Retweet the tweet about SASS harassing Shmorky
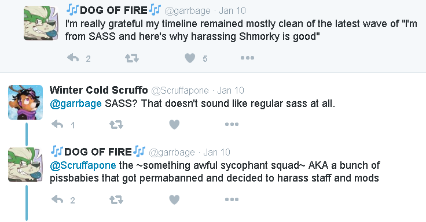Screen dimensions: 426x222 [132, 58]
